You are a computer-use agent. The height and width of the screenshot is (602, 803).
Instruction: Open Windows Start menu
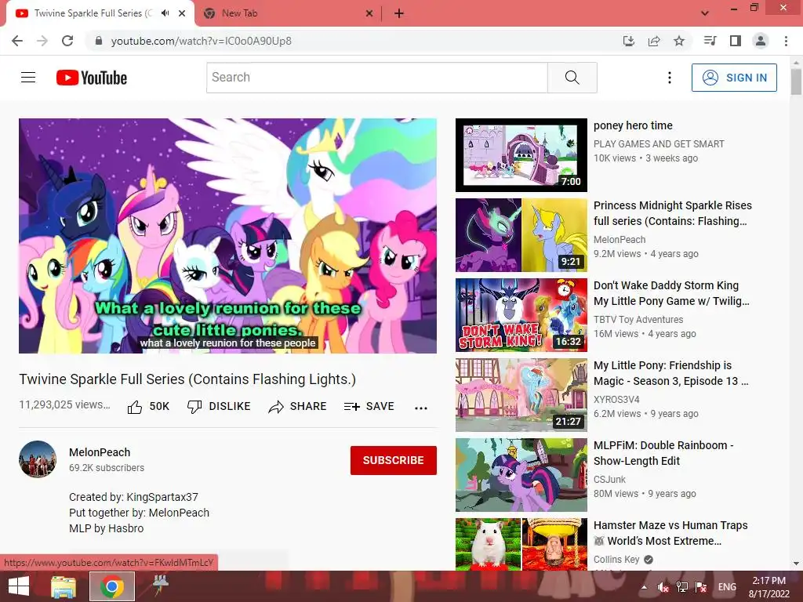pyautogui.click(x=19, y=586)
